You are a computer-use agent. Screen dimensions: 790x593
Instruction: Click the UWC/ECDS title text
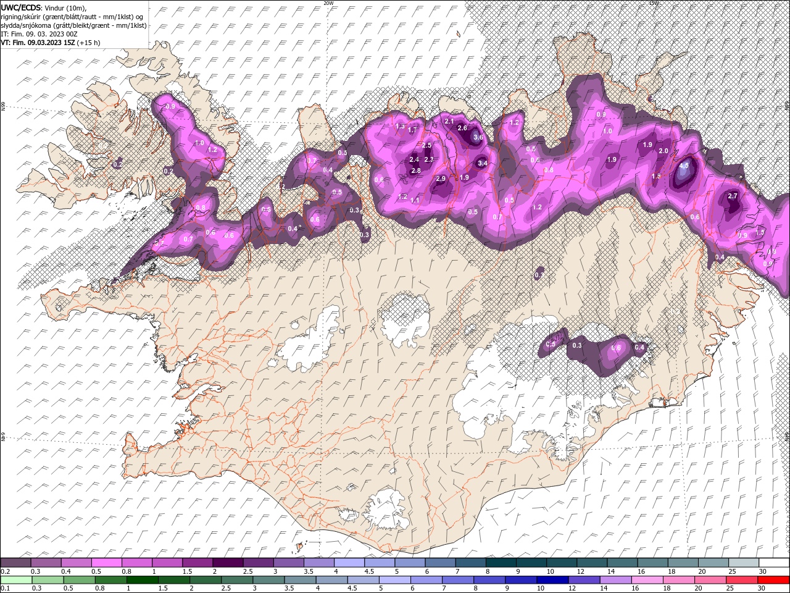[20, 7]
